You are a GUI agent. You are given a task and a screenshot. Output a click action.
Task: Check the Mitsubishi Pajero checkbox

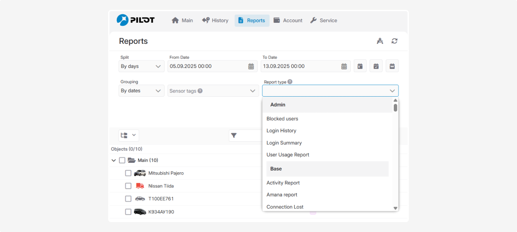[x=128, y=173]
